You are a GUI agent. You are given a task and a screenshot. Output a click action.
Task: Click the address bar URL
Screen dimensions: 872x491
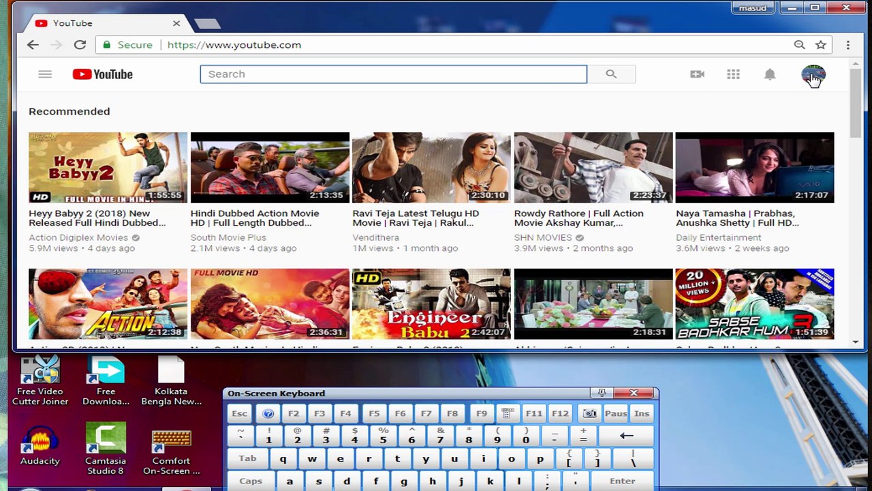point(234,45)
